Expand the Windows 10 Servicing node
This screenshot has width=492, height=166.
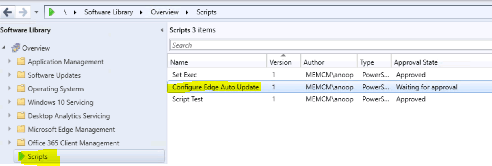10,102
